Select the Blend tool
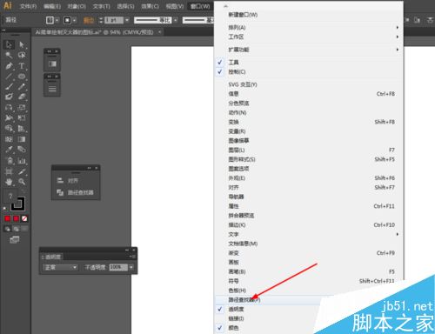The width and height of the screenshot is (435, 334). [x=22, y=150]
